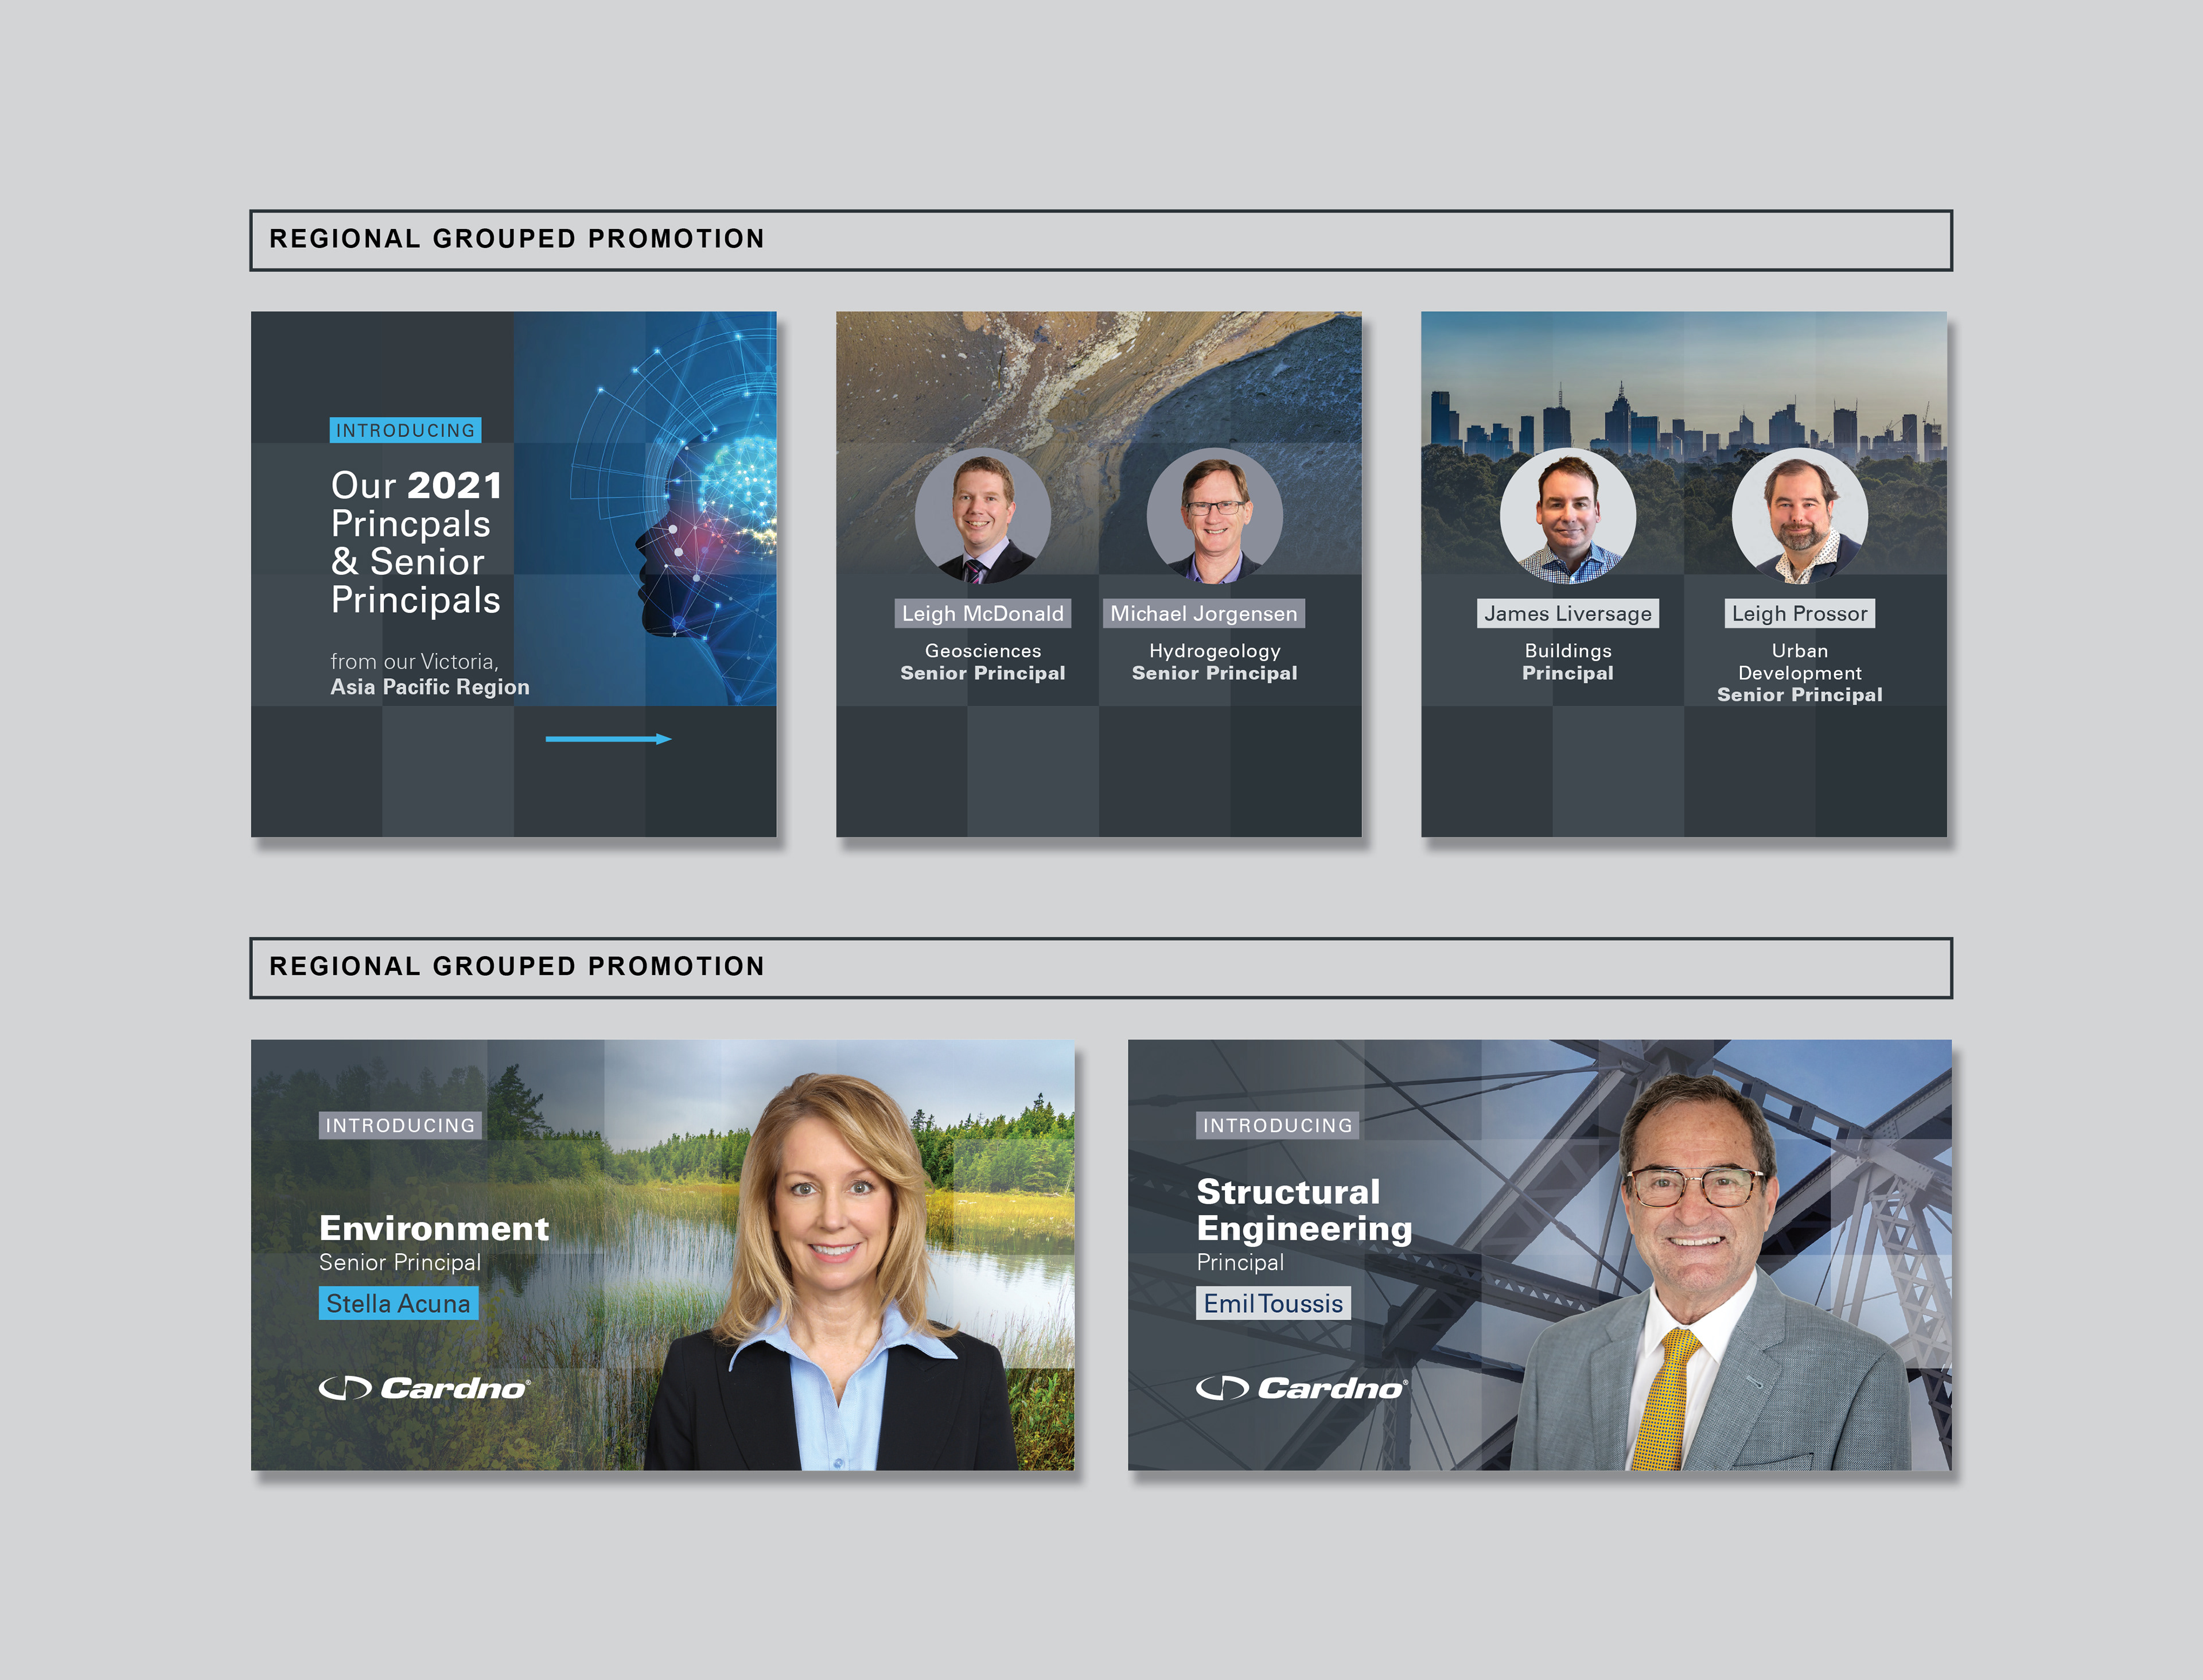
Task: Click the blue arrow on intro card
Action: click(x=608, y=739)
